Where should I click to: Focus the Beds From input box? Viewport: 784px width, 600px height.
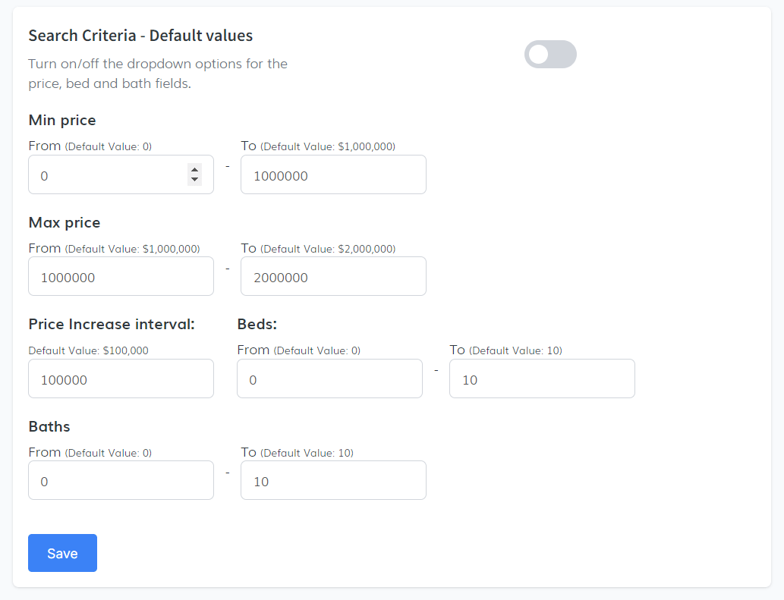point(329,379)
